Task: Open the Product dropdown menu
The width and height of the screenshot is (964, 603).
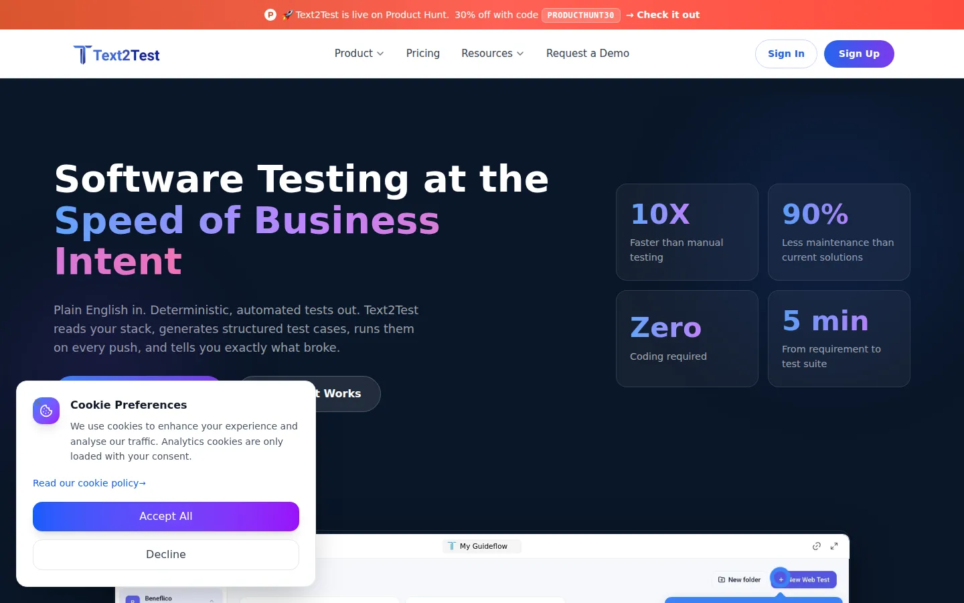Action: tap(359, 54)
